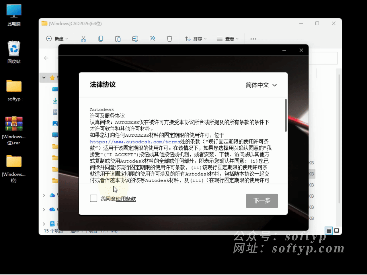Switch to the large icon view toggle

point(337,231)
